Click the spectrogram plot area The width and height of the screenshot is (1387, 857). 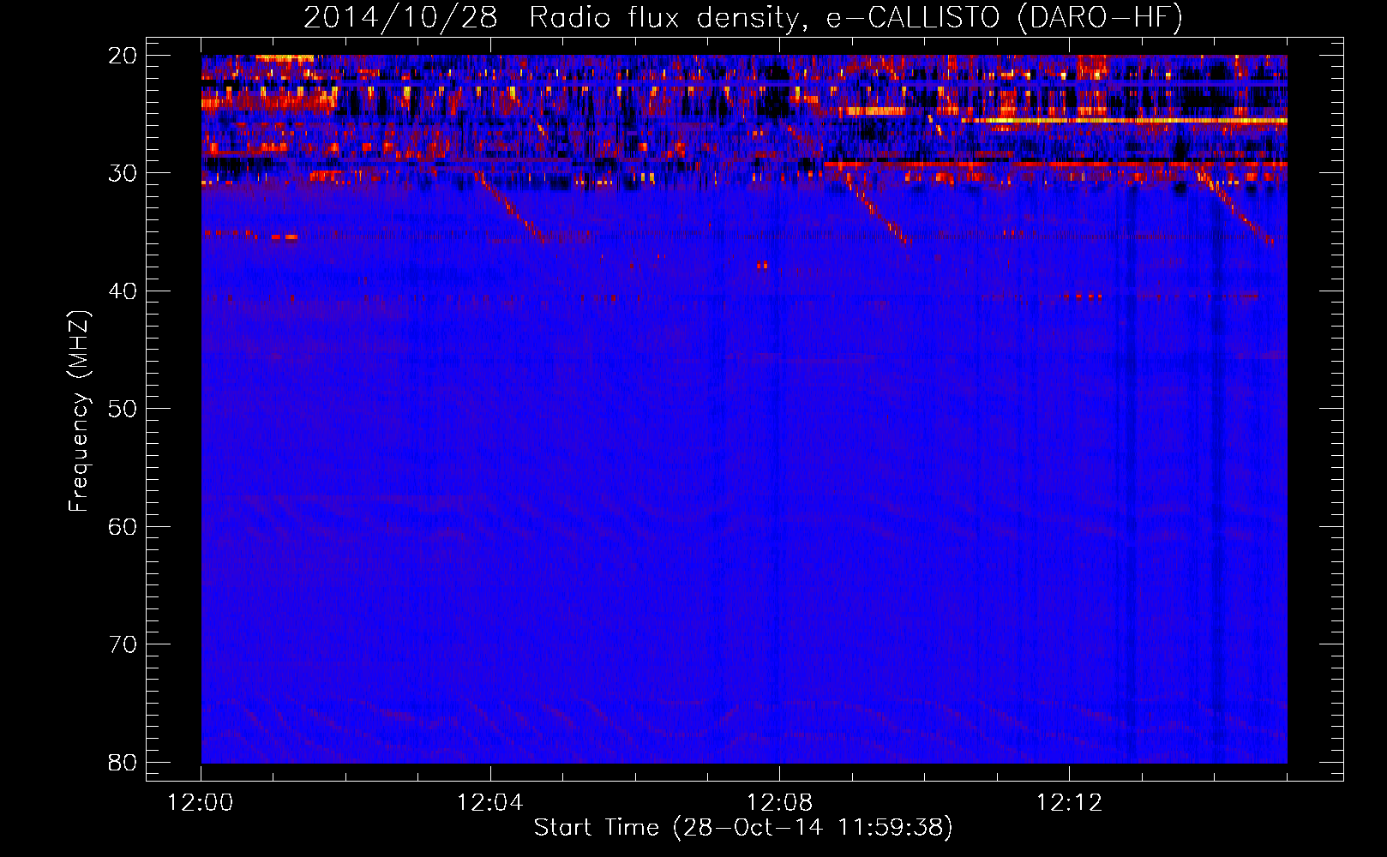[744, 409]
